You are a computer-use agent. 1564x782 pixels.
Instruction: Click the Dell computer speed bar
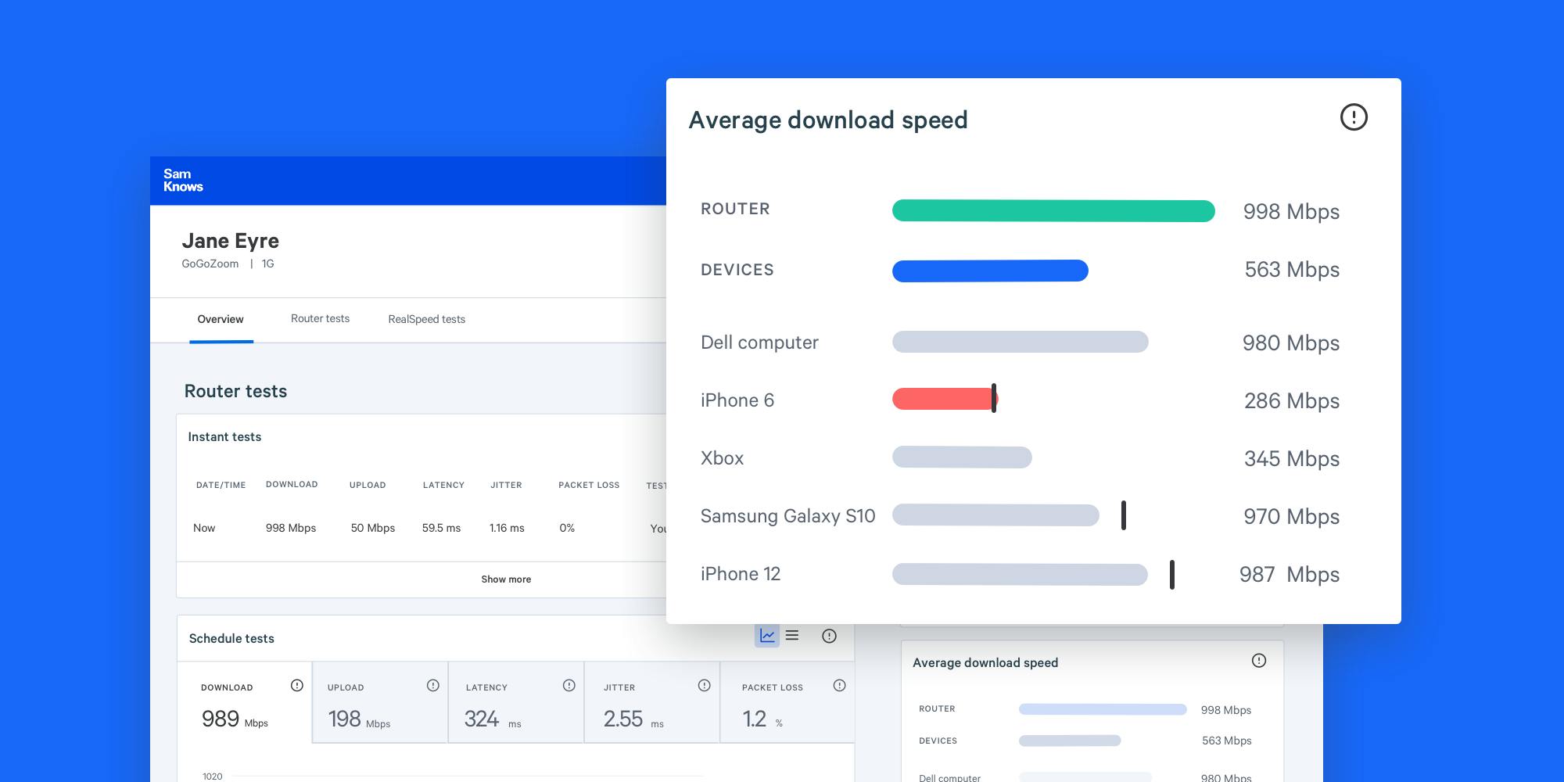point(1021,342)
